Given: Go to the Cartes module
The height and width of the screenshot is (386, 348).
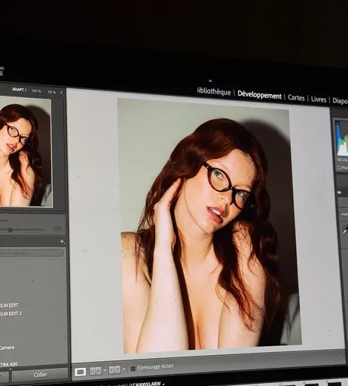Looking at the screenshot, I should [x=296, y=97].
